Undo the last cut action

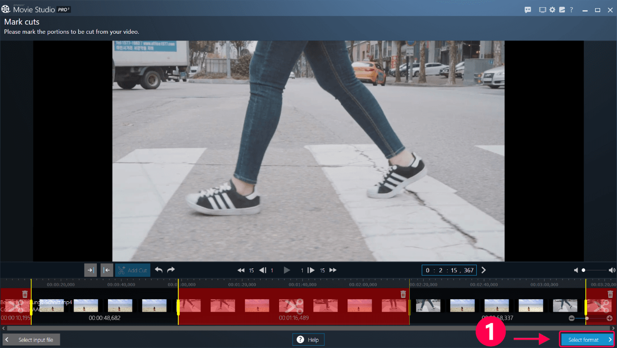point(159,270)
